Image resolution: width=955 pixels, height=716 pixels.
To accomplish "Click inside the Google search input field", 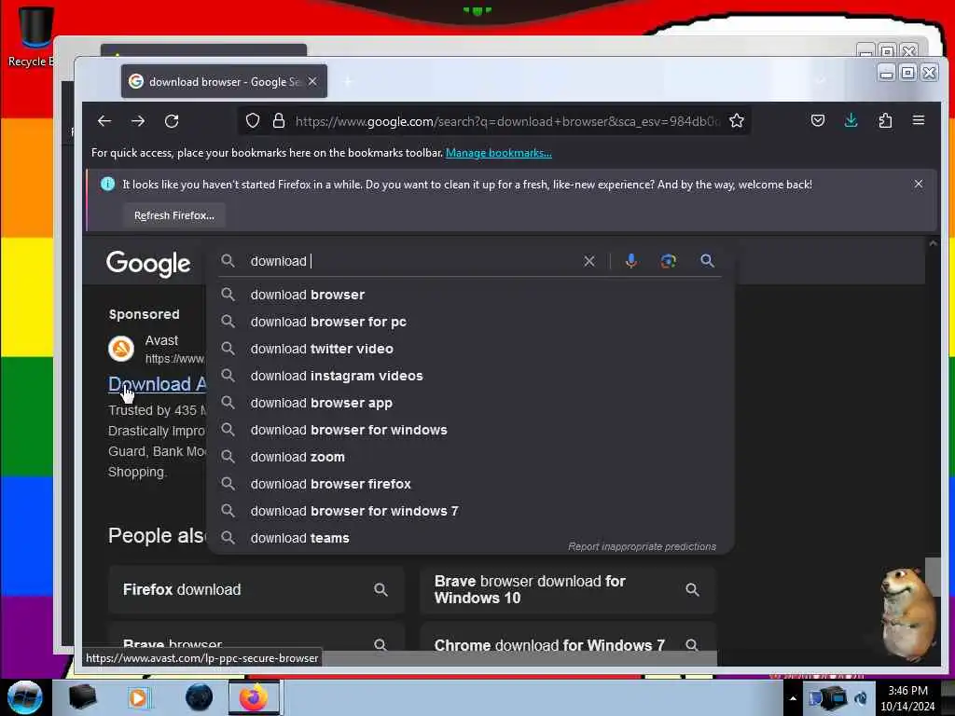I will pos(414,261).
